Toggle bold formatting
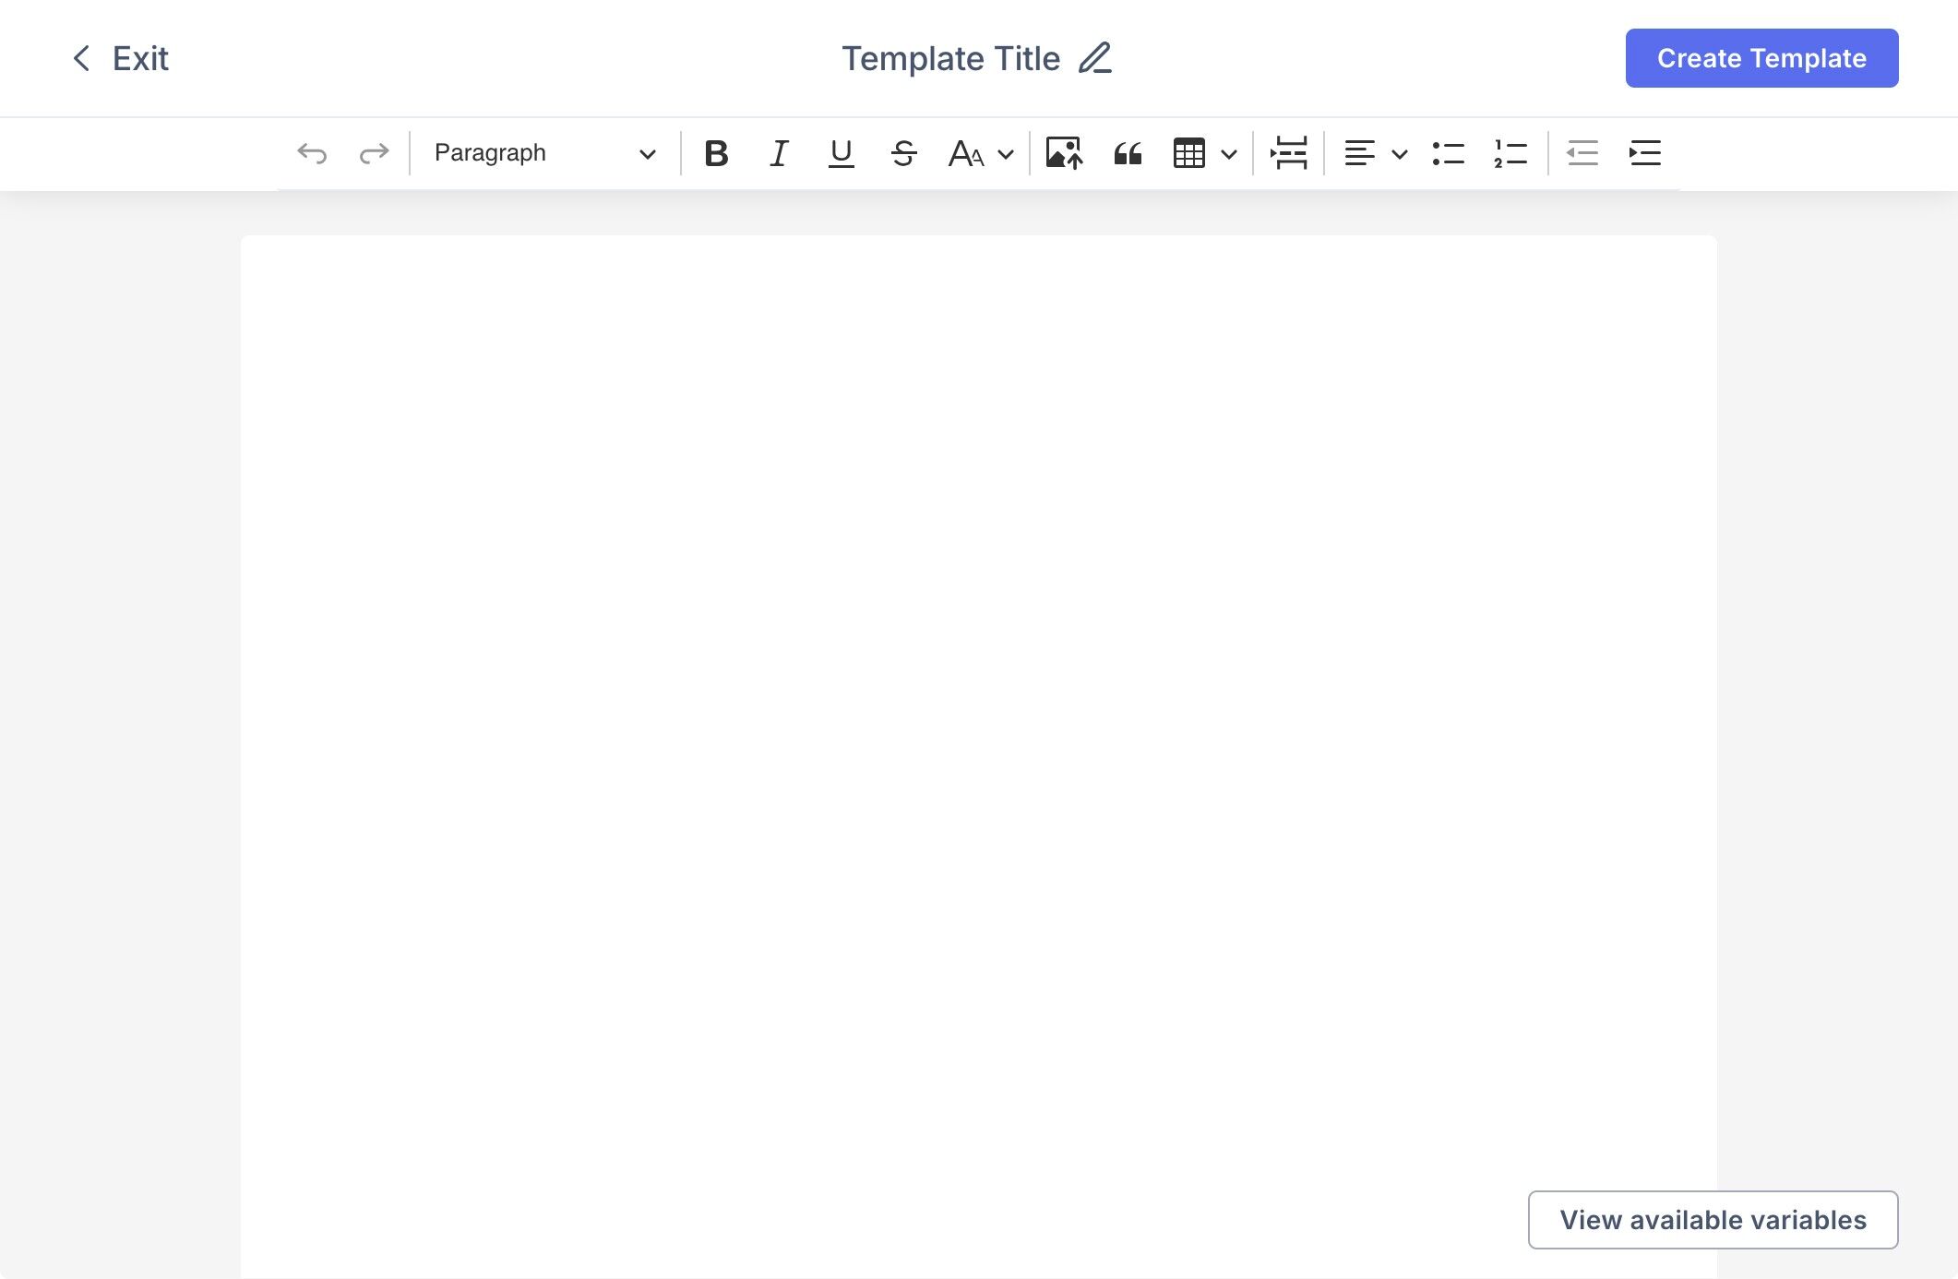Viewport: 1958px width, 1279px height. (716, 153)
